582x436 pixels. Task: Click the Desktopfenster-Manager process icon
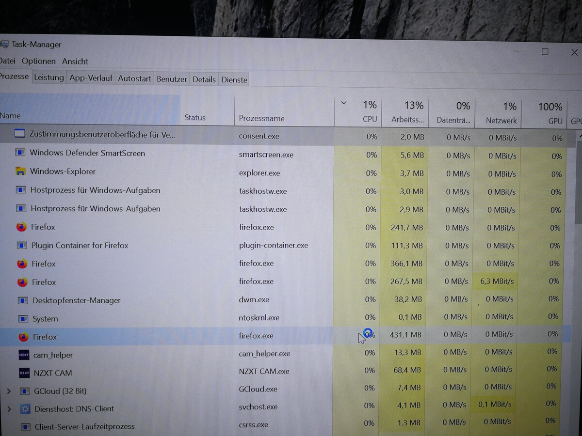(x=23, y=300)
